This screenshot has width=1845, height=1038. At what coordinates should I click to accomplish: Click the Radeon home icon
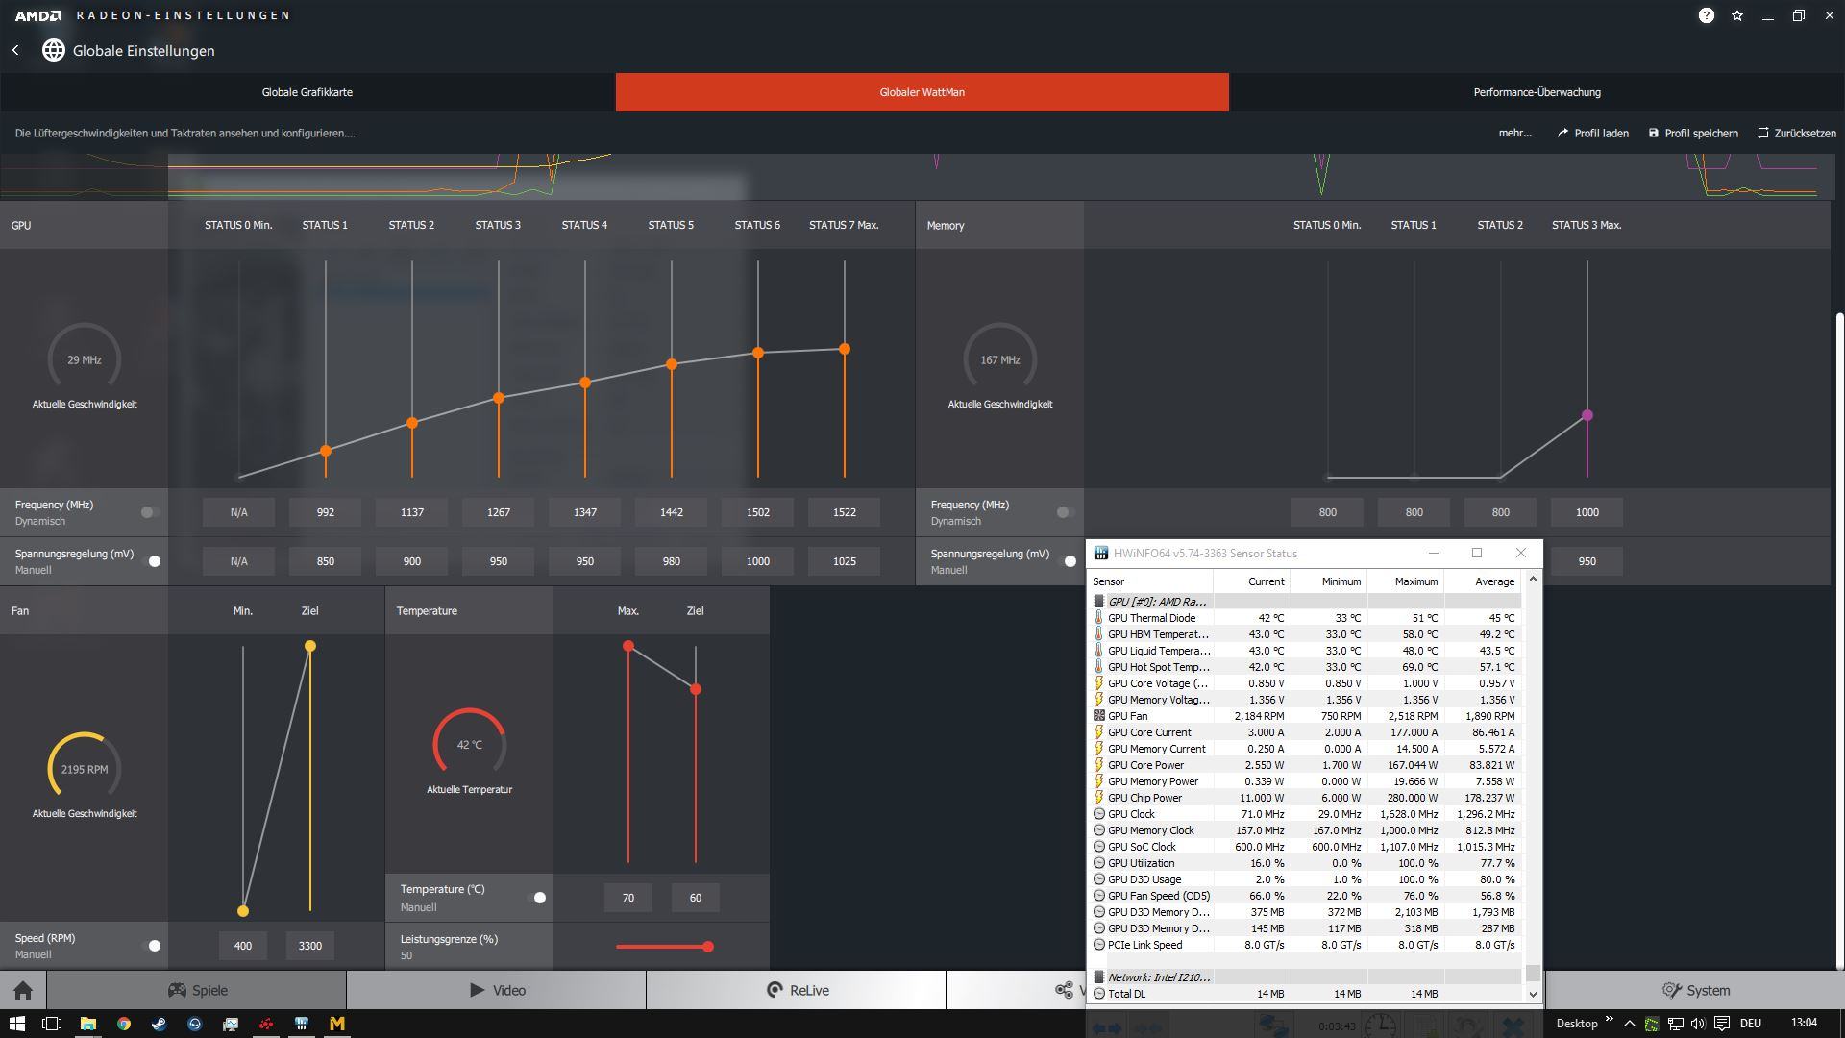pyautogui.click(x=23, y=990)
